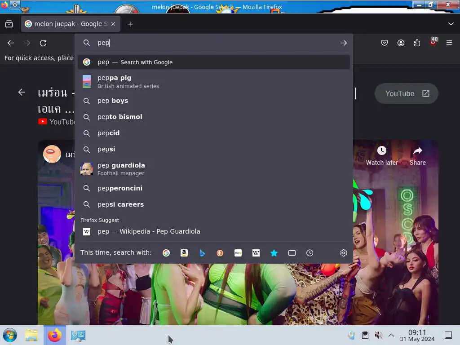Select pepto bismol suggestion

[x=214, y=117]
